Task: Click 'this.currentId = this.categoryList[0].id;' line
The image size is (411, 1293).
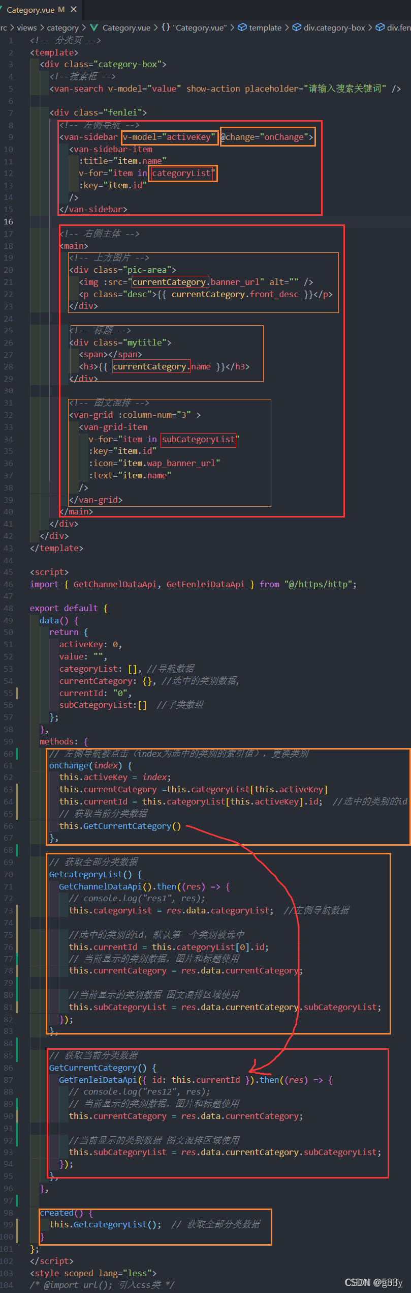Action: [x=169, y=947]
